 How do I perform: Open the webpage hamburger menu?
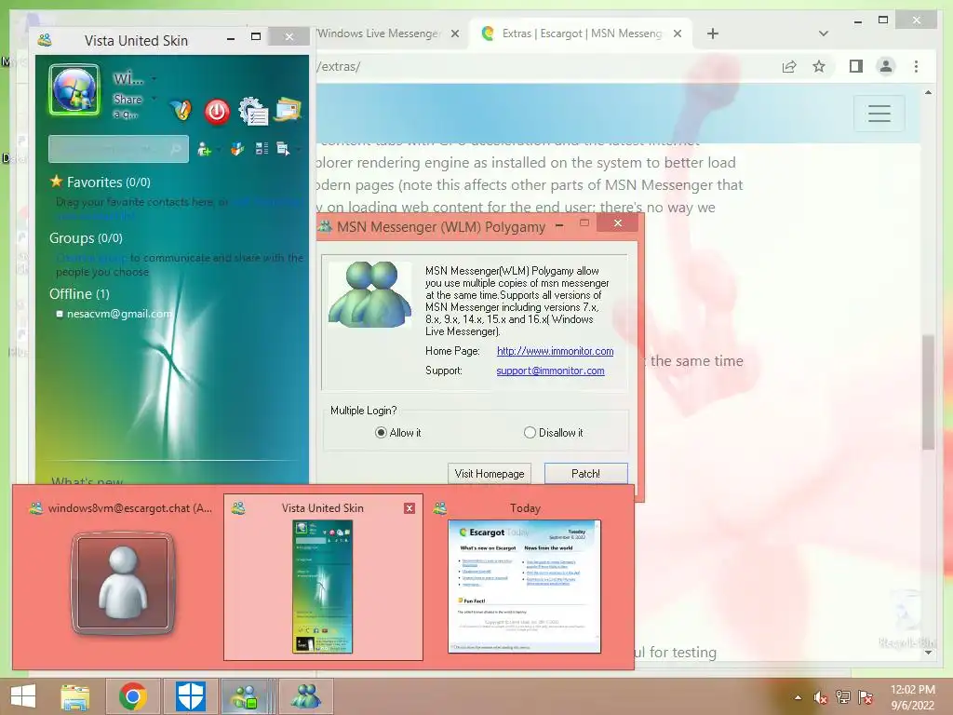click(x=879, y=113)
